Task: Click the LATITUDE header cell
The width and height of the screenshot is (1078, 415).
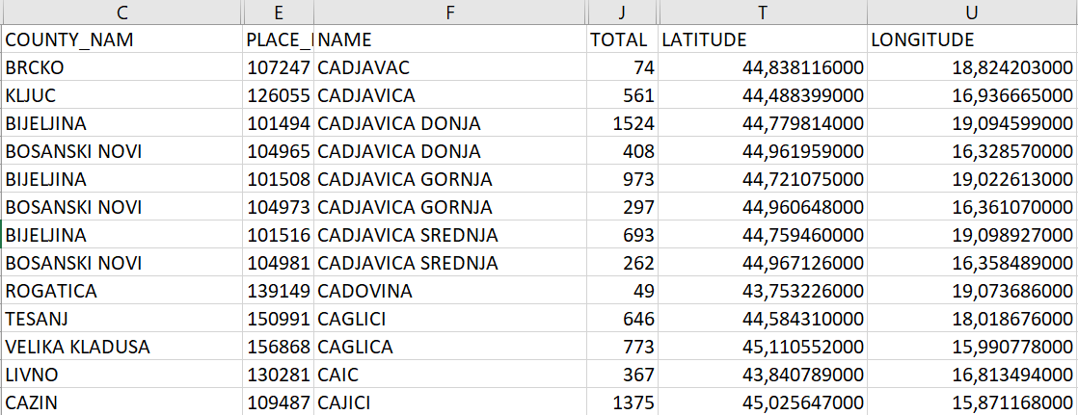Action: (763, 39)
